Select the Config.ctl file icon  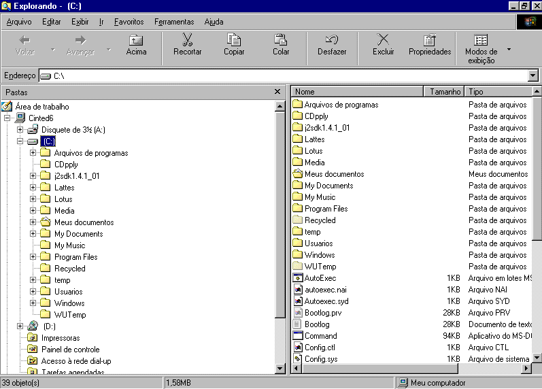coord(297,347)
